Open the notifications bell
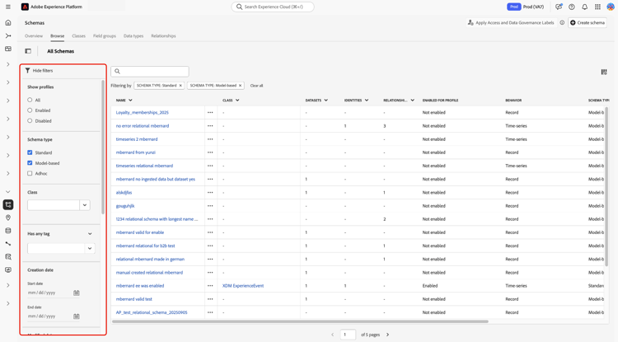The height and width of the screenshot is (342, 618). click(585, 7)
